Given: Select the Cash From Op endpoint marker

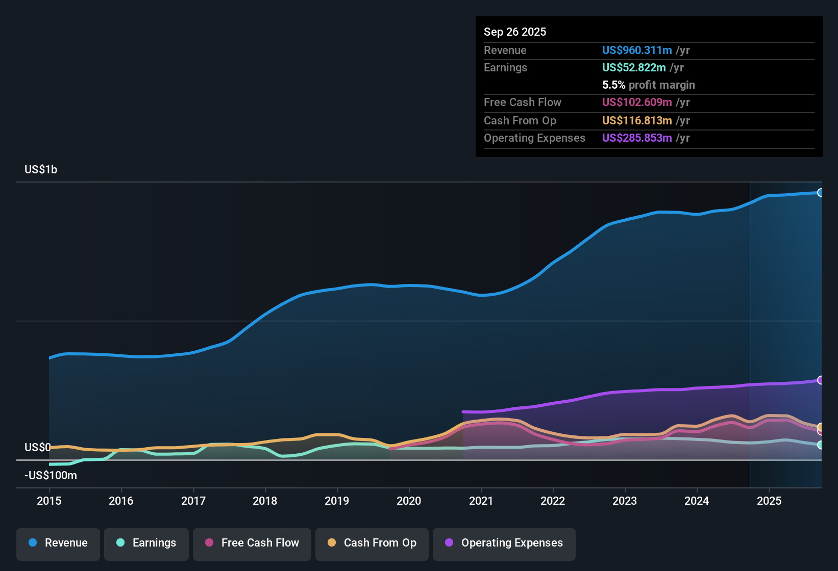Looking at the screenshot, I should (821, 427).
